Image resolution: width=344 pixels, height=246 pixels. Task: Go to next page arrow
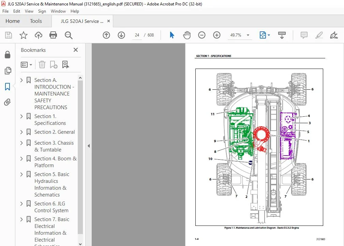(121, 35)
